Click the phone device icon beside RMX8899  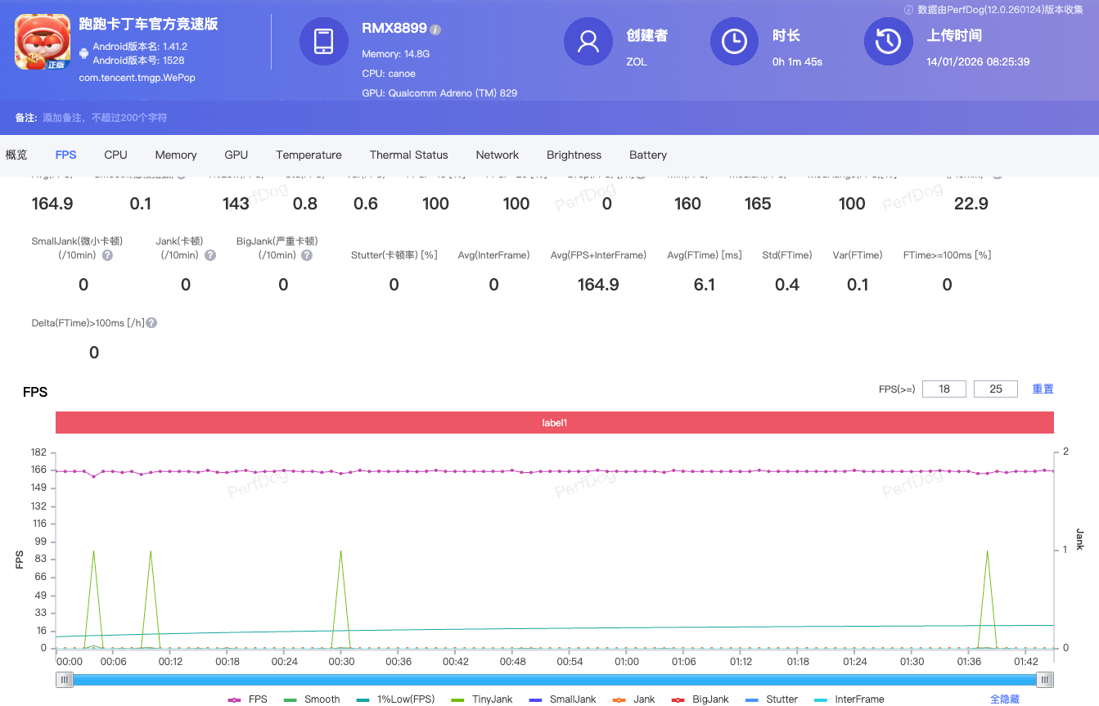[324, 40]
